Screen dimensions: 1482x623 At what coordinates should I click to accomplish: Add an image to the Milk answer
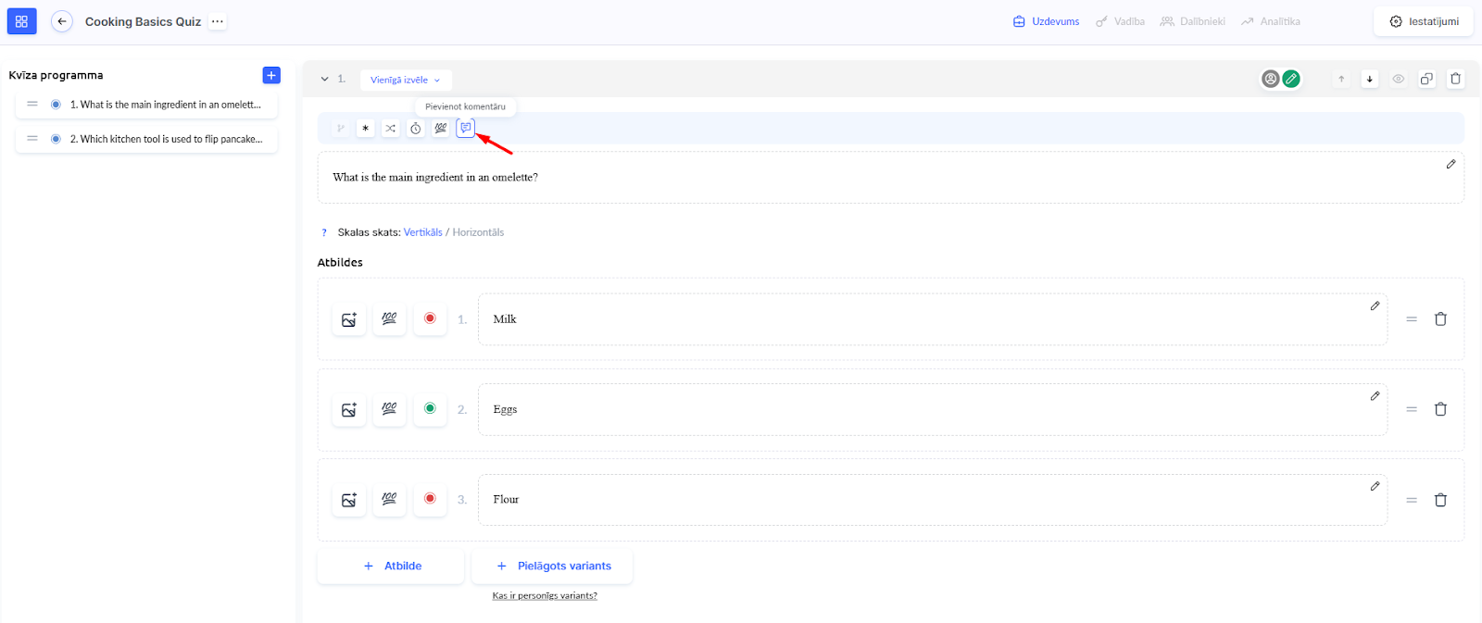click(349, 319)
